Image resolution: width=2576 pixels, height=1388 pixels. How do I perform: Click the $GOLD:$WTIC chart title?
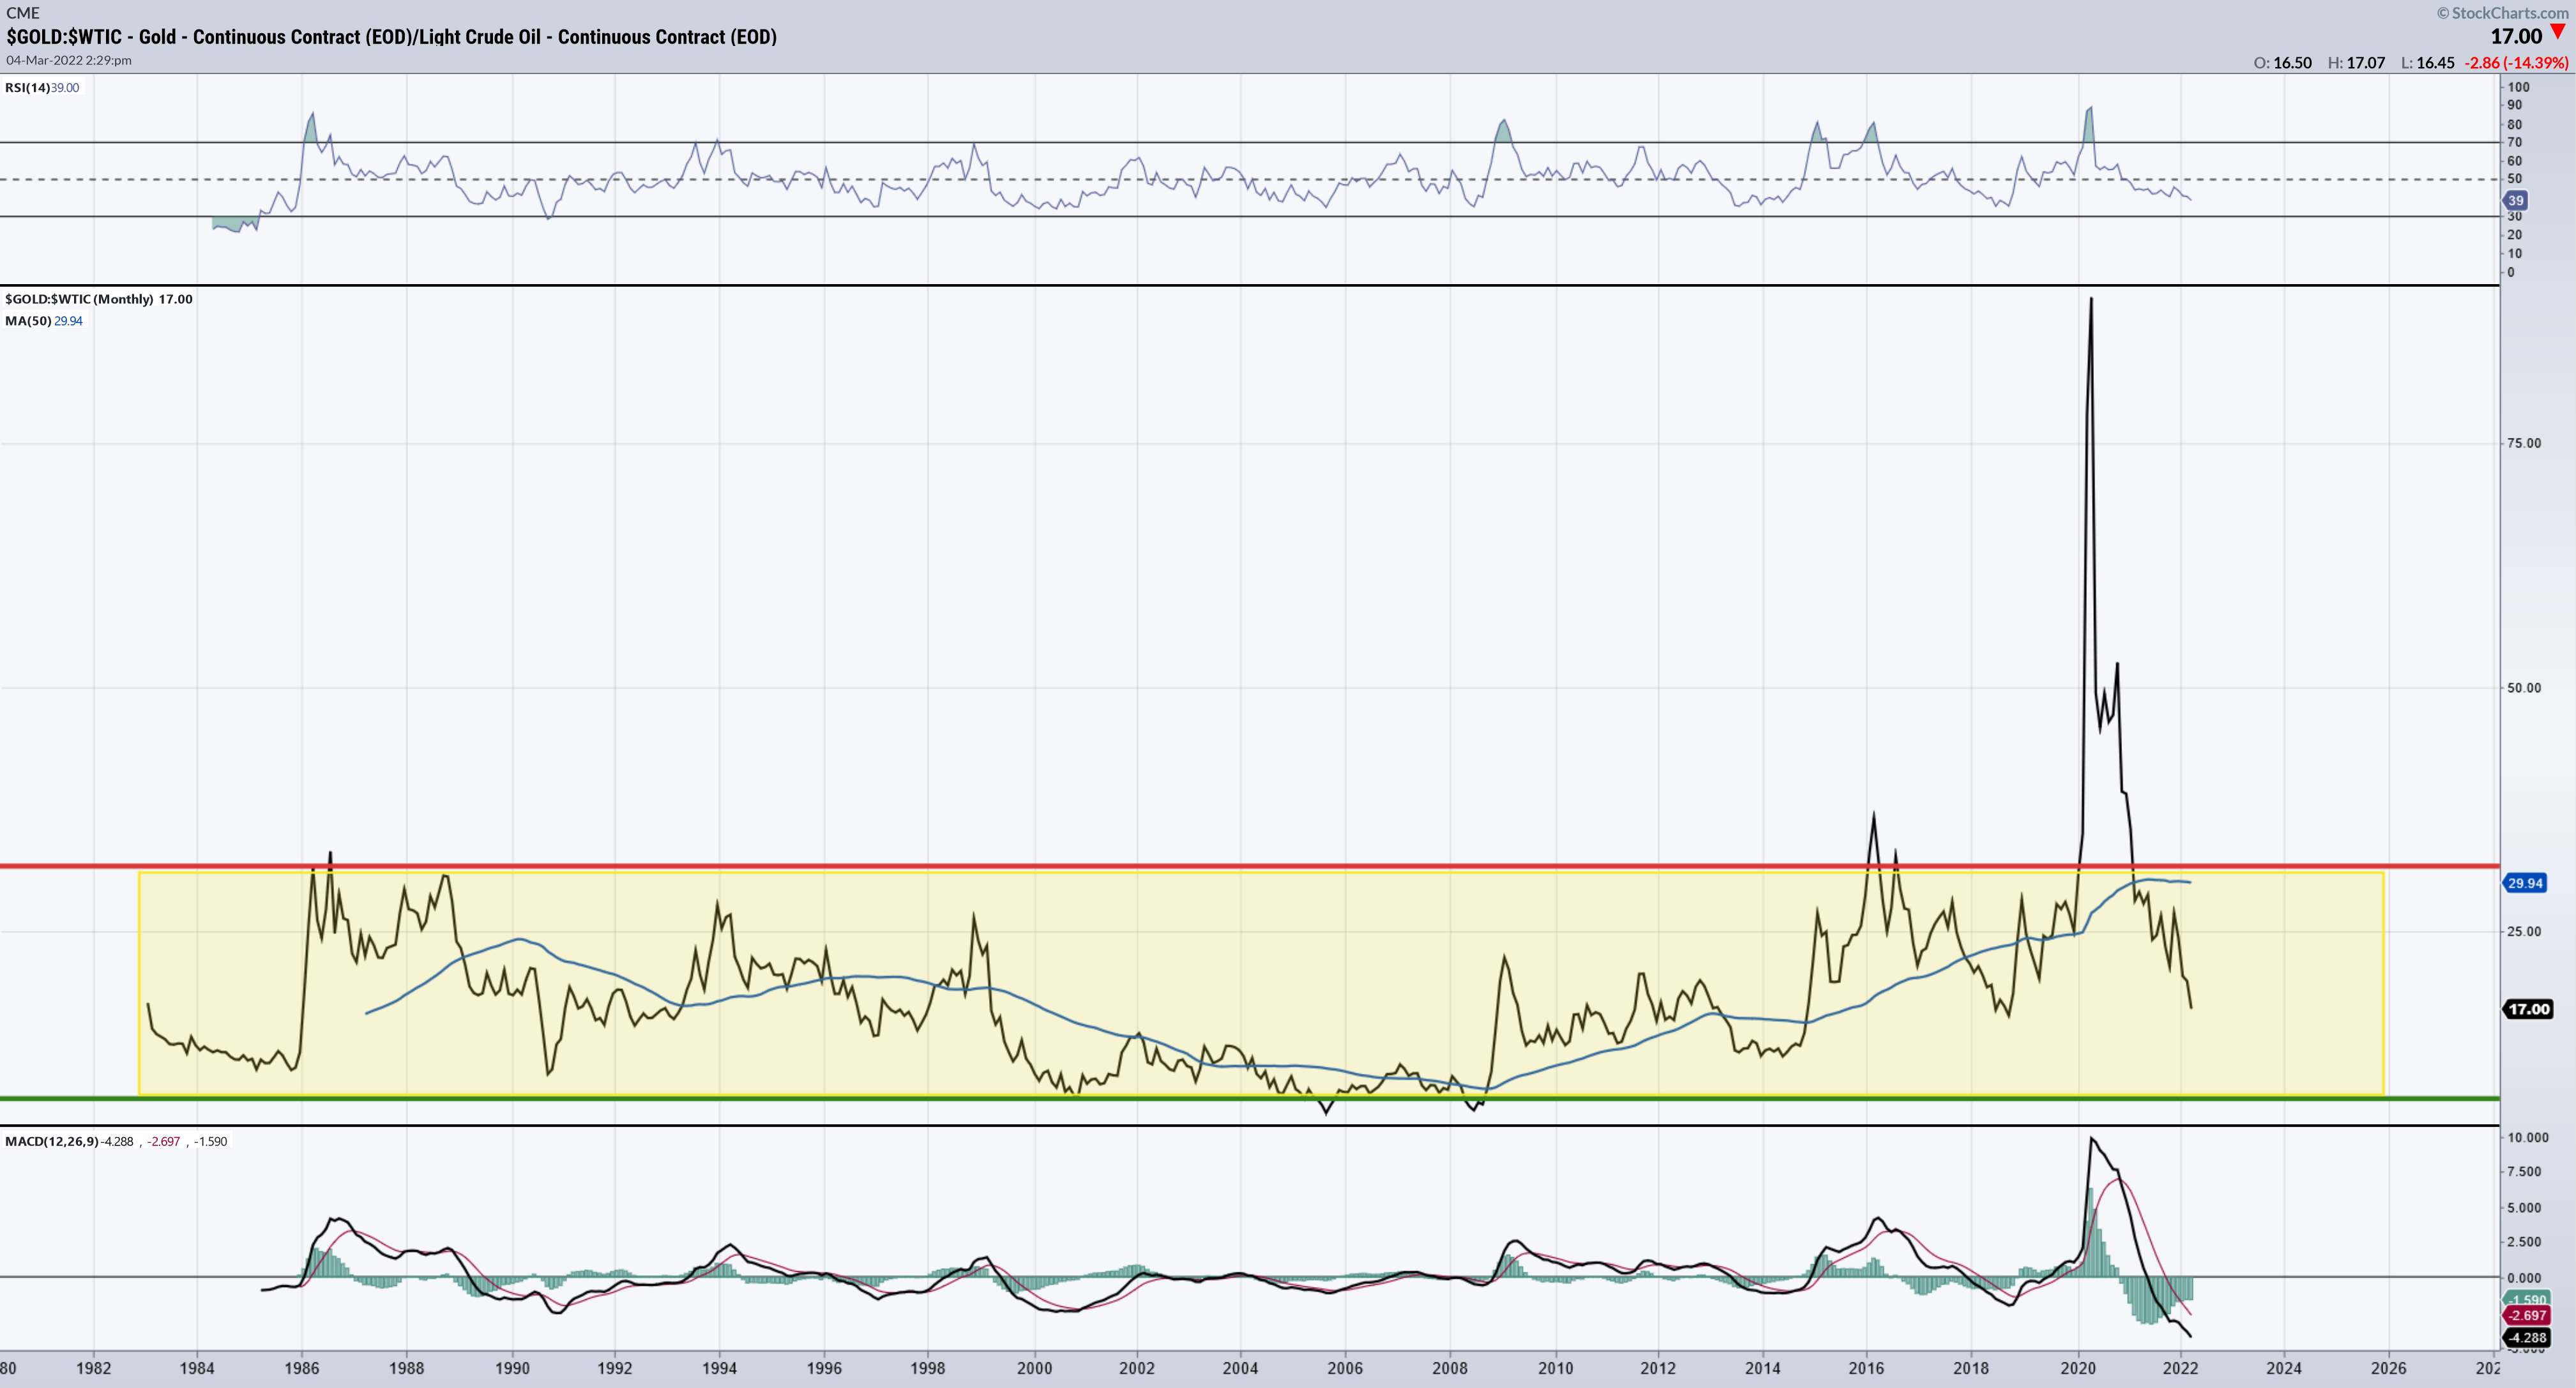click(391, 37)
